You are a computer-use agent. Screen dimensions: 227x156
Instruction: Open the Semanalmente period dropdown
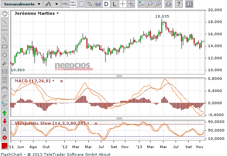(22, 4)
